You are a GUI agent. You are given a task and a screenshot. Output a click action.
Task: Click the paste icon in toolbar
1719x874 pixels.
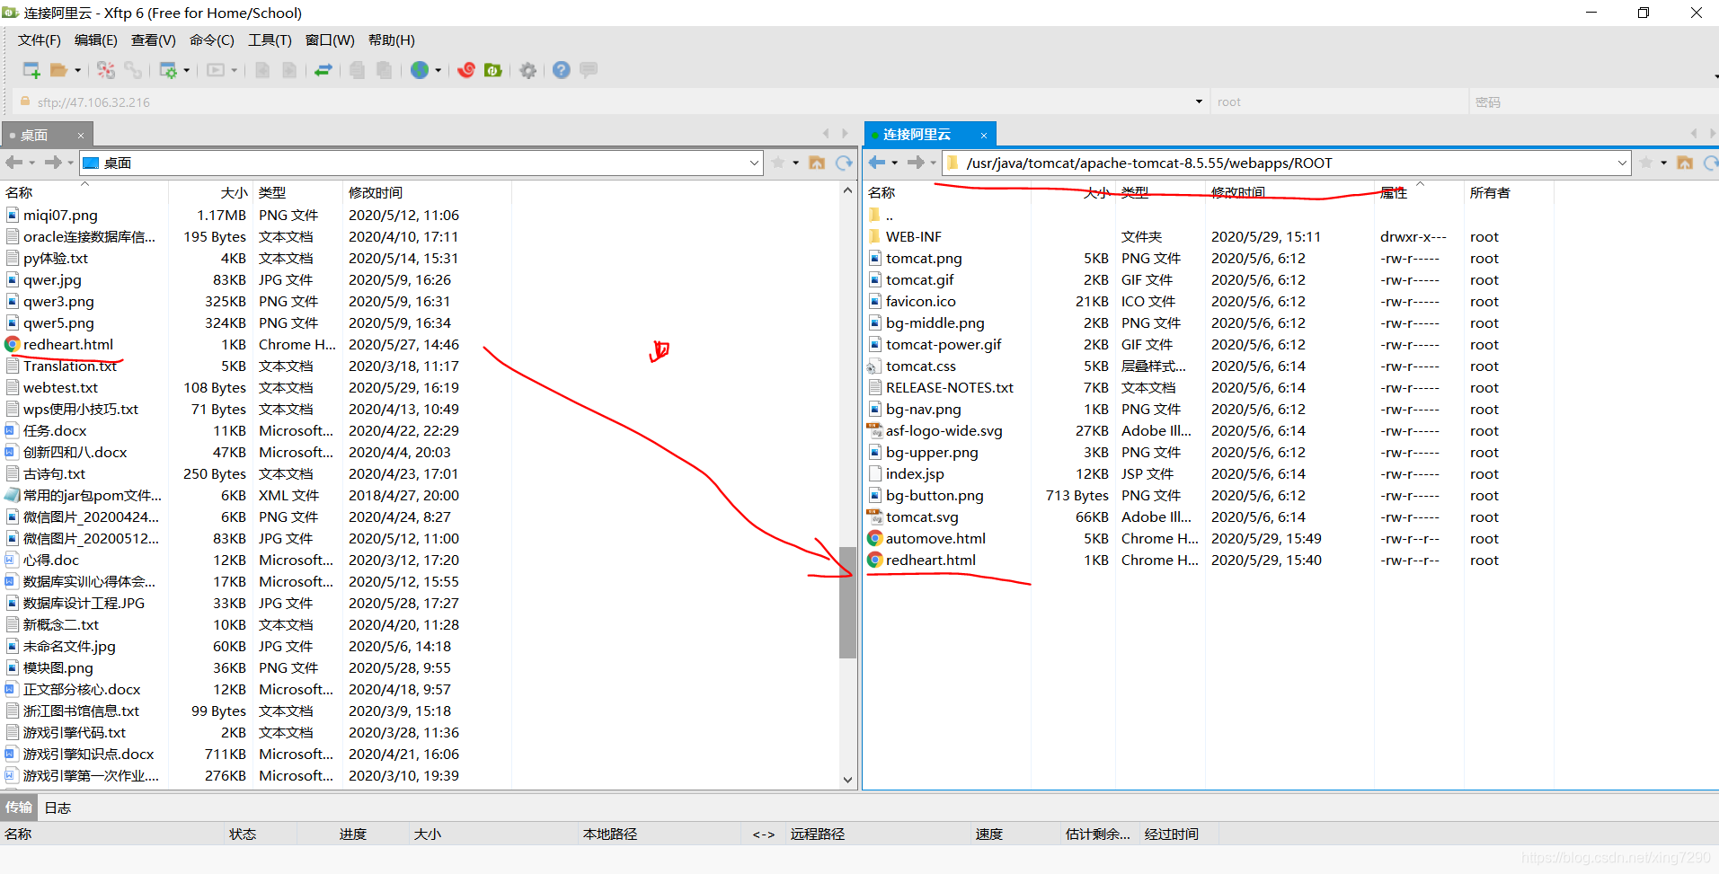(x=385, y=70)
